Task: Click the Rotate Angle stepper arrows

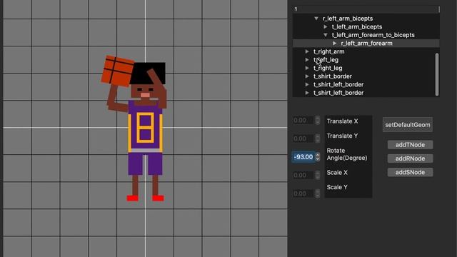Action: coord(318,157)
